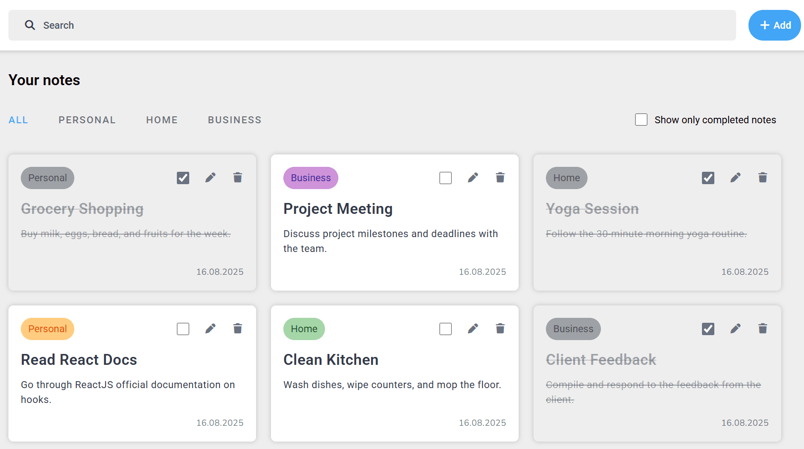Switch to the Personal tab
Screen dimensions: 804x449
tap(87, 120)
